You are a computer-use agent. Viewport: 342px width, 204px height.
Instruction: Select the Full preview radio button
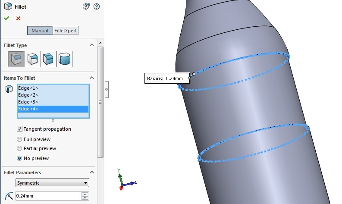[19, 139]
